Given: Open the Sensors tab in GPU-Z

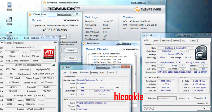Looking at the screenshot, I should tap(9, 43).
